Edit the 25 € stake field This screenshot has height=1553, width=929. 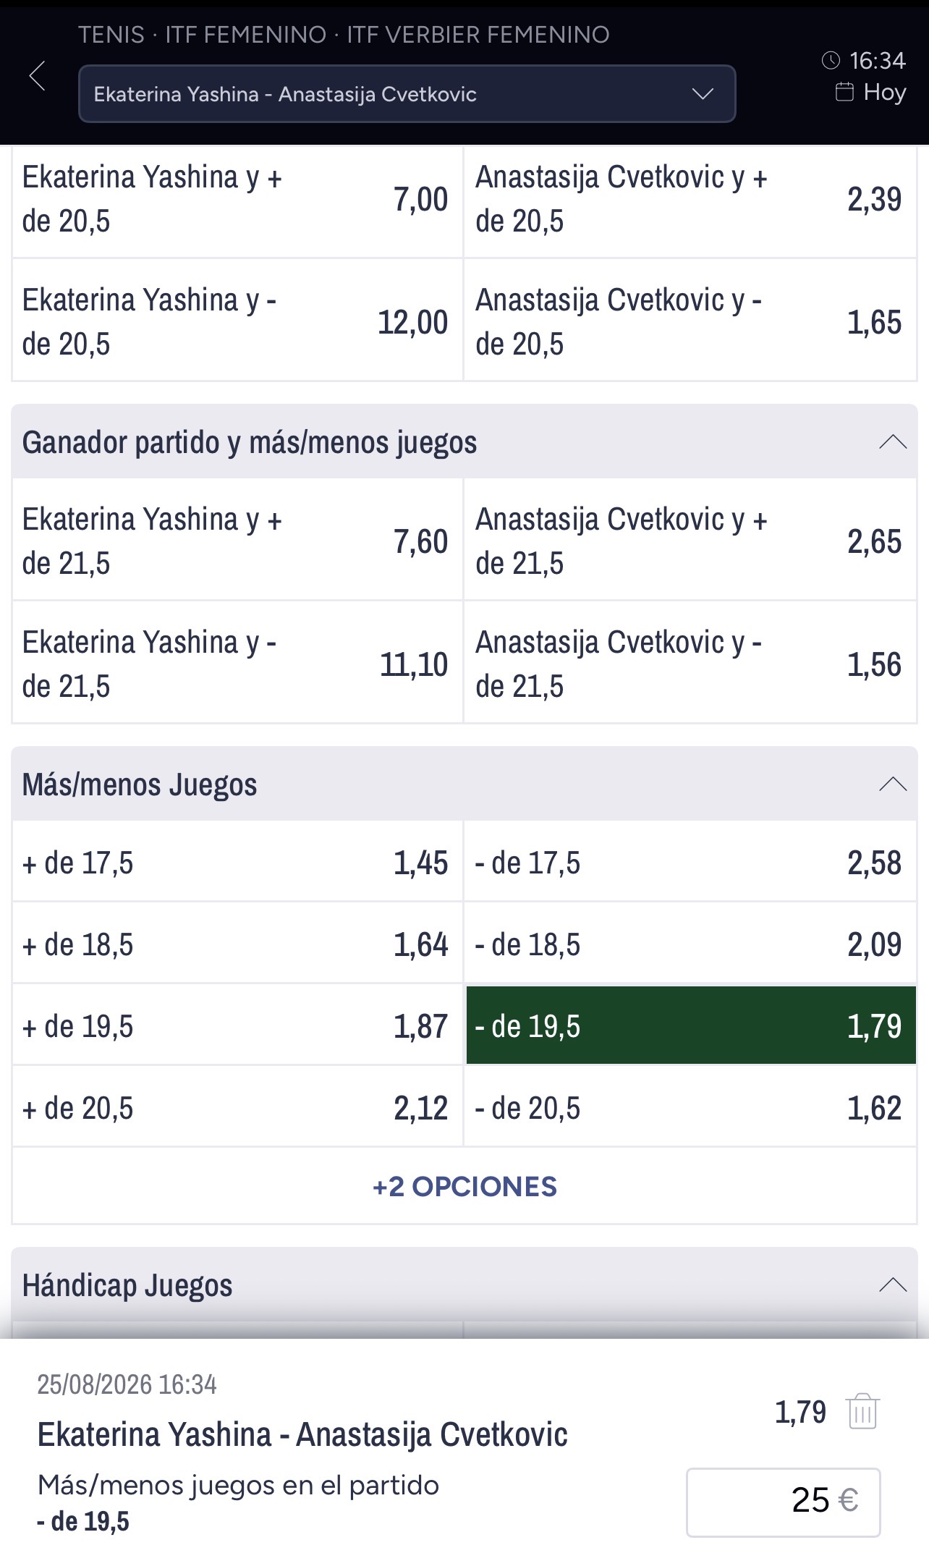pos(783,1502)
